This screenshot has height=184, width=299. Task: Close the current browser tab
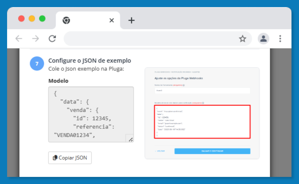(111, 20)
